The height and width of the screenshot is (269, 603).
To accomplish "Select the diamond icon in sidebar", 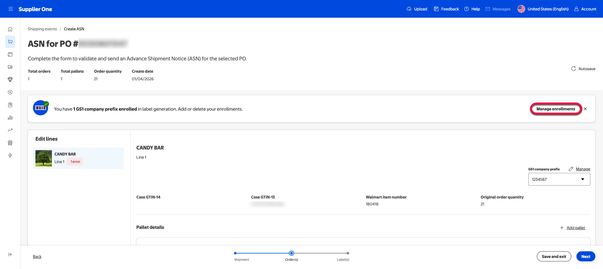I will pyautogui.click(x=10, y=80).
